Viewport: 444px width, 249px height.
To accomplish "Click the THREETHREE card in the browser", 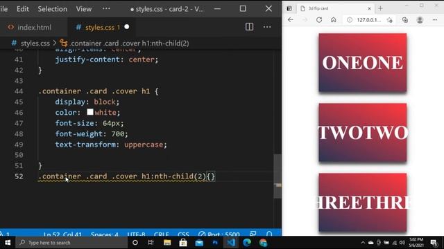I will (x=362, y=202).
